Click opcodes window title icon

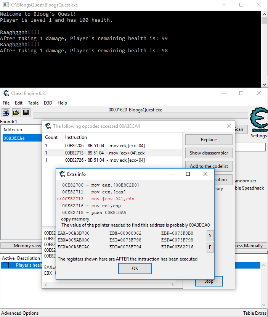(x=48, y=126)
